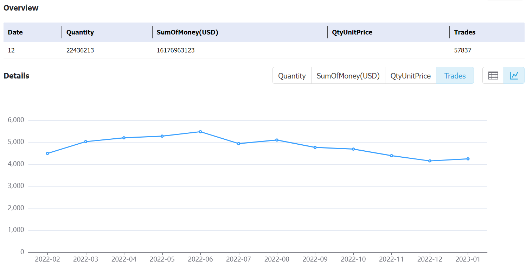Click the 2023-01 x-axis label
Viewport: 526px width, 264px height.
[x=468, y=259]
